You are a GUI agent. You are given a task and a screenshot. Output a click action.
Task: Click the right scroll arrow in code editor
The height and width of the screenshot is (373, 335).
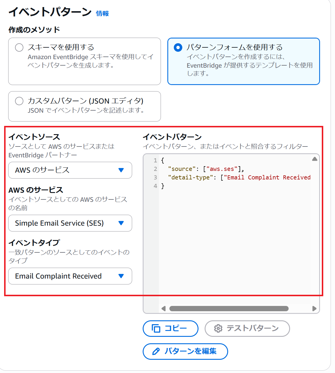click(x=314, y=309)
